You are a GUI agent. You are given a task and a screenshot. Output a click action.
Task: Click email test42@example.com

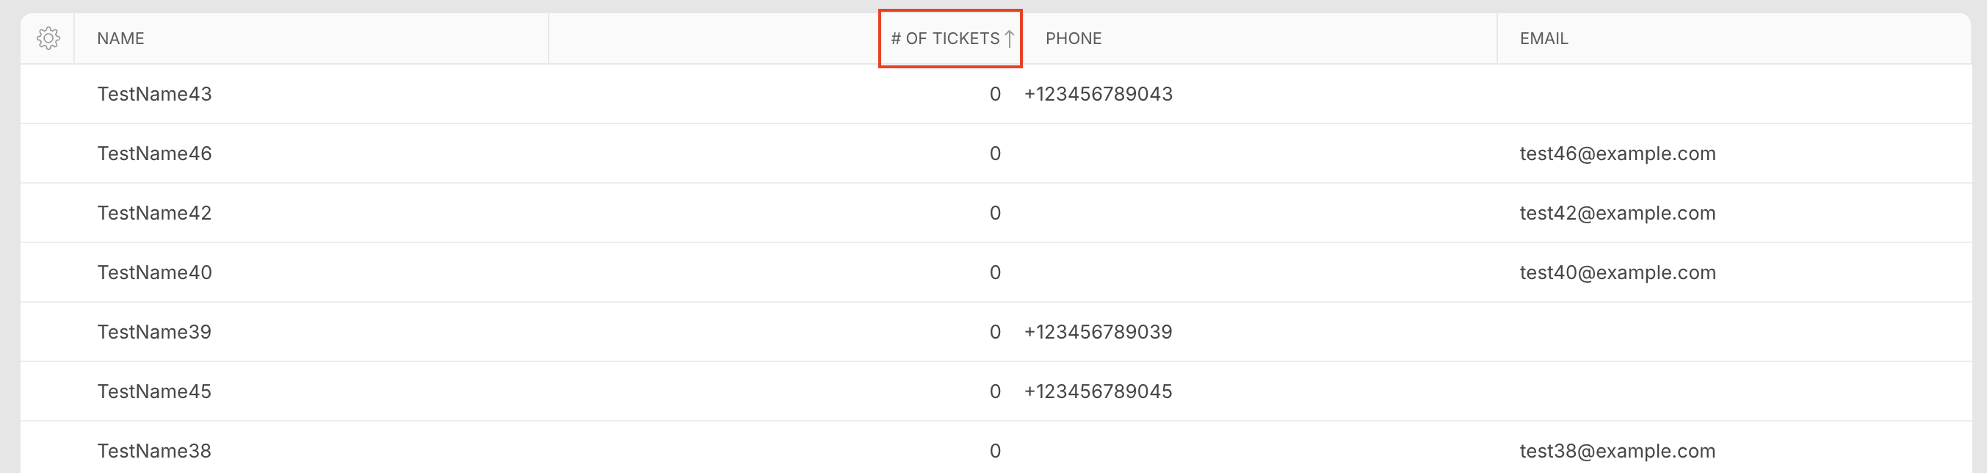pyautogui.click(x=1618, y=213)
